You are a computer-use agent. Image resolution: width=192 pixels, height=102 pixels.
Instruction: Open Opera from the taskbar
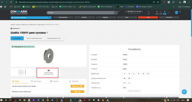15,100
